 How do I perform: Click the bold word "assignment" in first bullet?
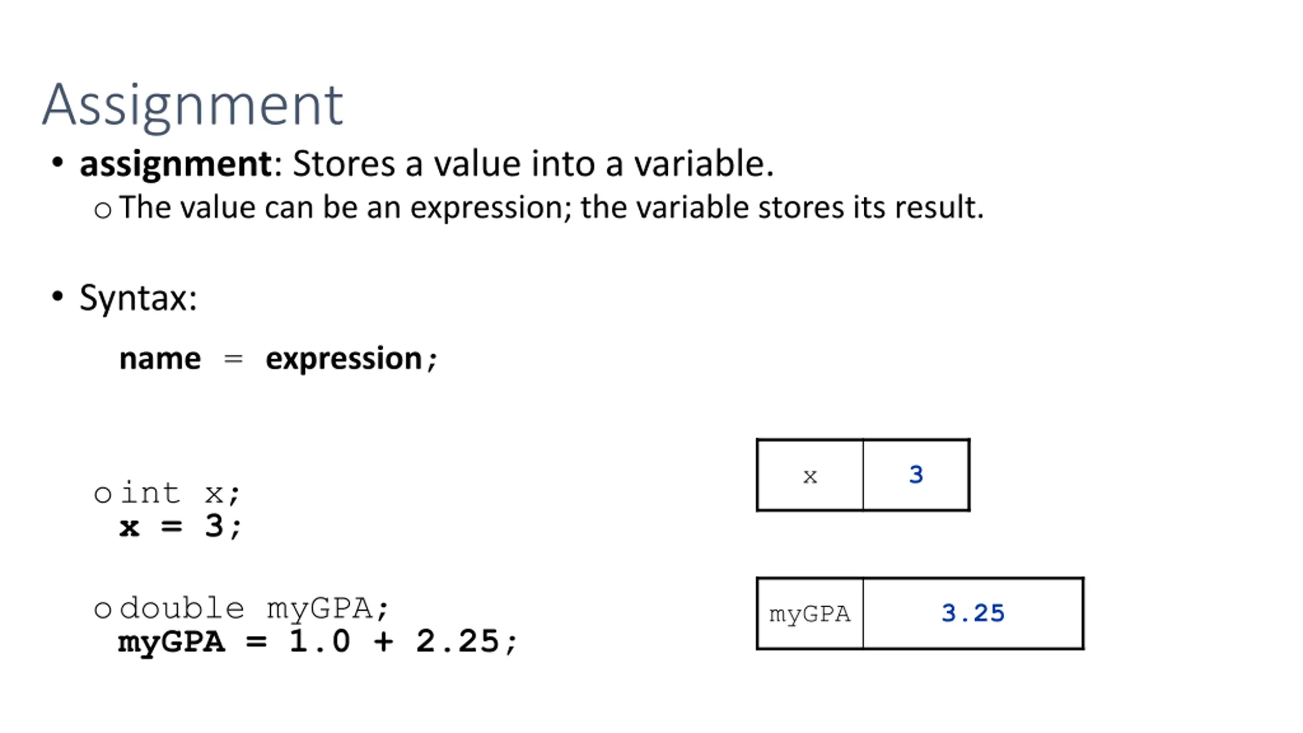[x=176, y=164]
